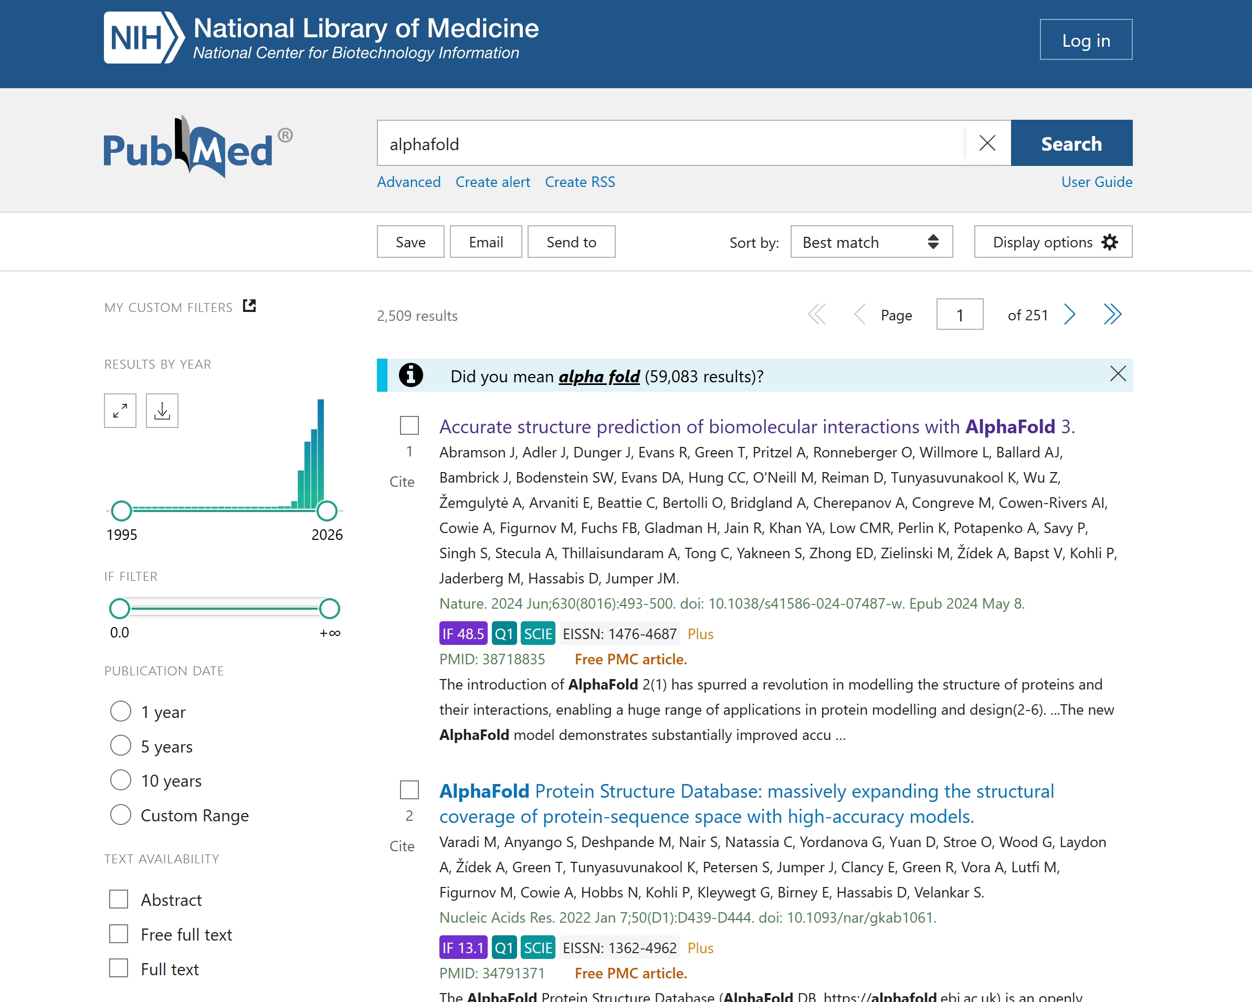Go to next results page arrow
1252x1002 pixels.
click(1070, 314)
